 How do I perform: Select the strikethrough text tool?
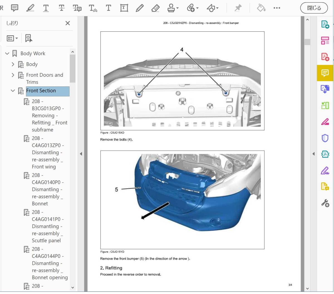pyautogui.click(x=62, y=8)
